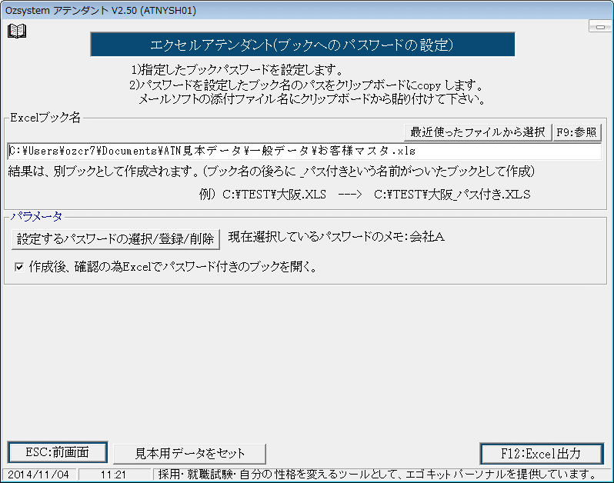Viewport: 614px width, 483px height.
Task: Run F12:Excel出力 button
Action: pyautogui.click(x=541, y=454)
